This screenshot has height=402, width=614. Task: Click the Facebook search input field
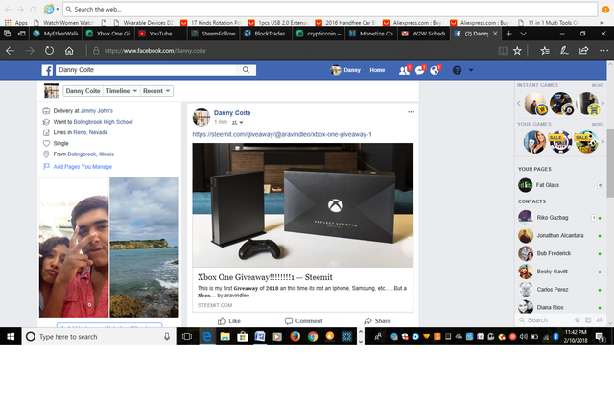click(146, 70)
